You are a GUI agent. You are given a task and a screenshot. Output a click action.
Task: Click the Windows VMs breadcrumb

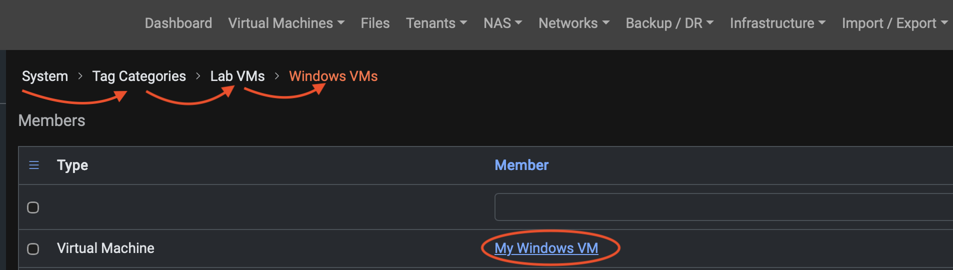(333, 76)
